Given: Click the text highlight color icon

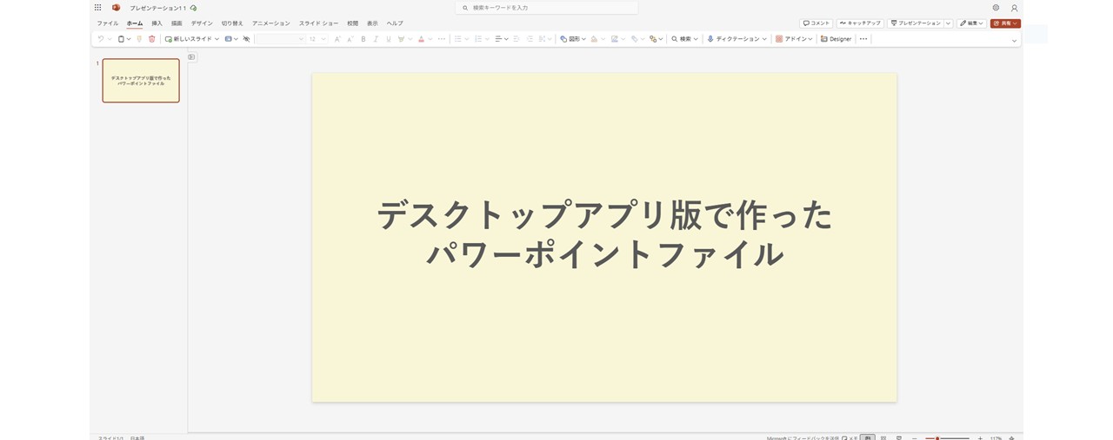Looking at the screenshot, I should (401, 39).
